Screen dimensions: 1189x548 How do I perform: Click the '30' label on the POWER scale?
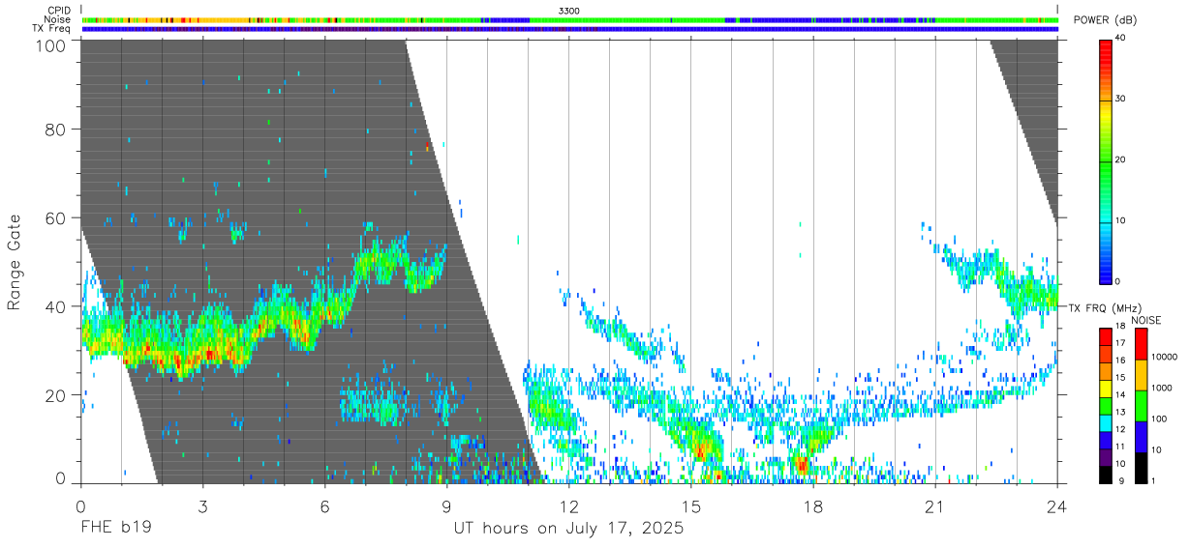tap(1120, 99)
